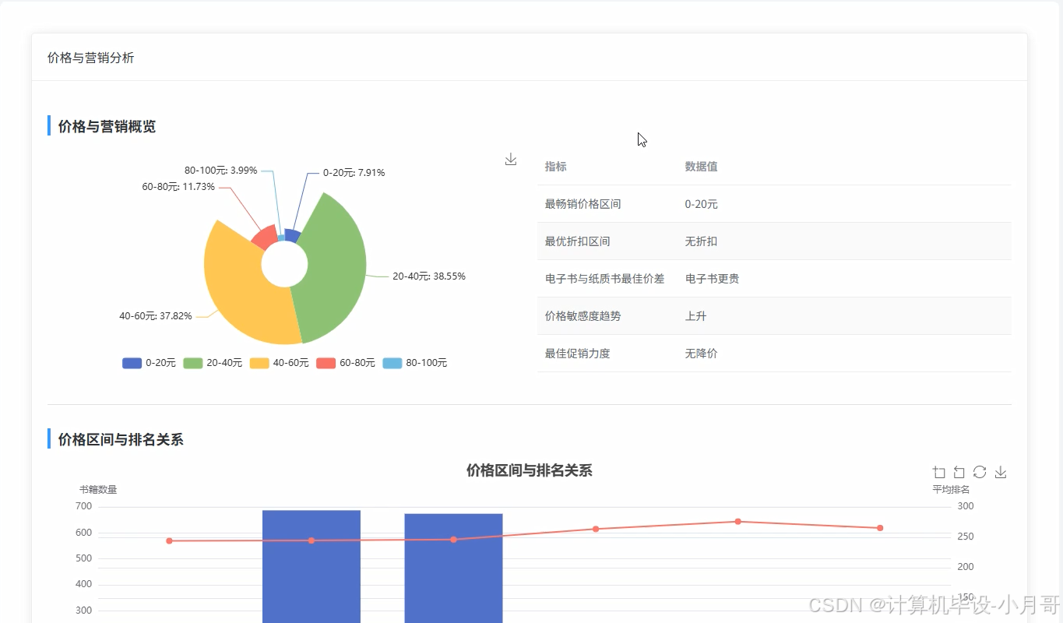The width and height of the screenshot is (1063, 623).
Task: Download the 价格区间与排名关系 chart as image
Action: click(1000, 472)
